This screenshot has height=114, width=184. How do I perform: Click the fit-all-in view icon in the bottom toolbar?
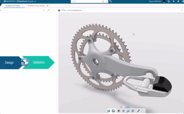[123, 111]
